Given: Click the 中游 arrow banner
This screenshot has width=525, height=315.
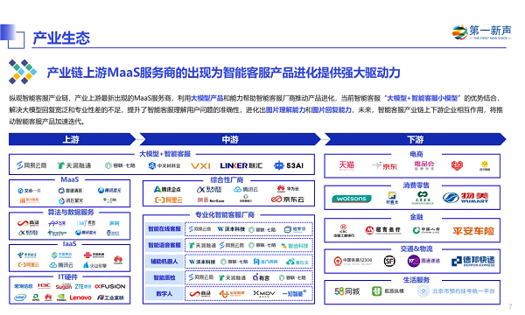Looking at the screenshot, I should (x=230, y=139).
